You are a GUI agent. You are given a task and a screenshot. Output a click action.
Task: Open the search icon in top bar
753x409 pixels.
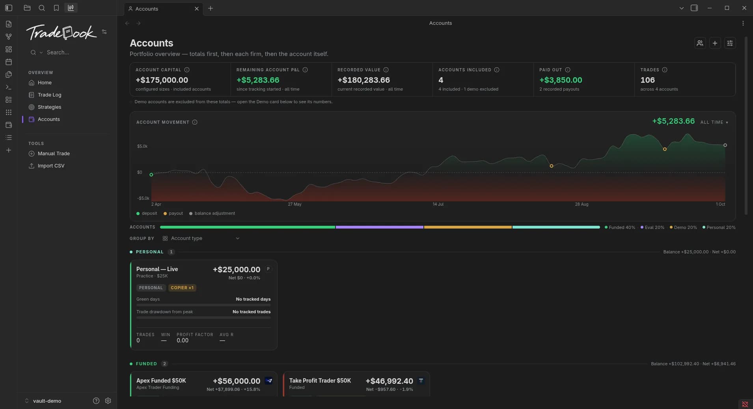pyautogui.click(x=42, y=8)
